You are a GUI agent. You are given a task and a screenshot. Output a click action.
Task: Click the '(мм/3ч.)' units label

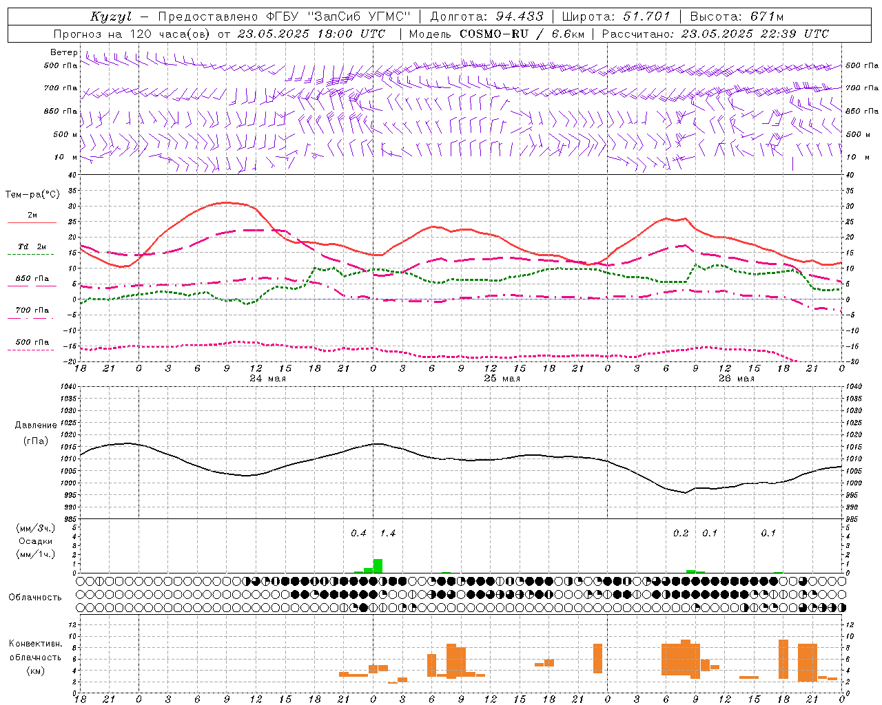click(35, 528)
